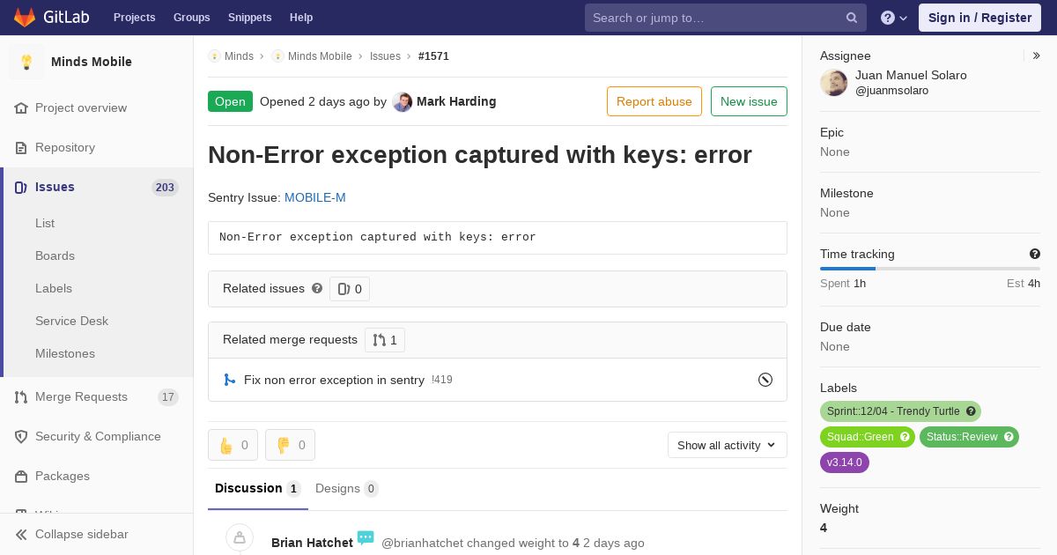Click Help in top navigation
The width and height of the screenshot is (1057, 555).
(x=301, y=18)
